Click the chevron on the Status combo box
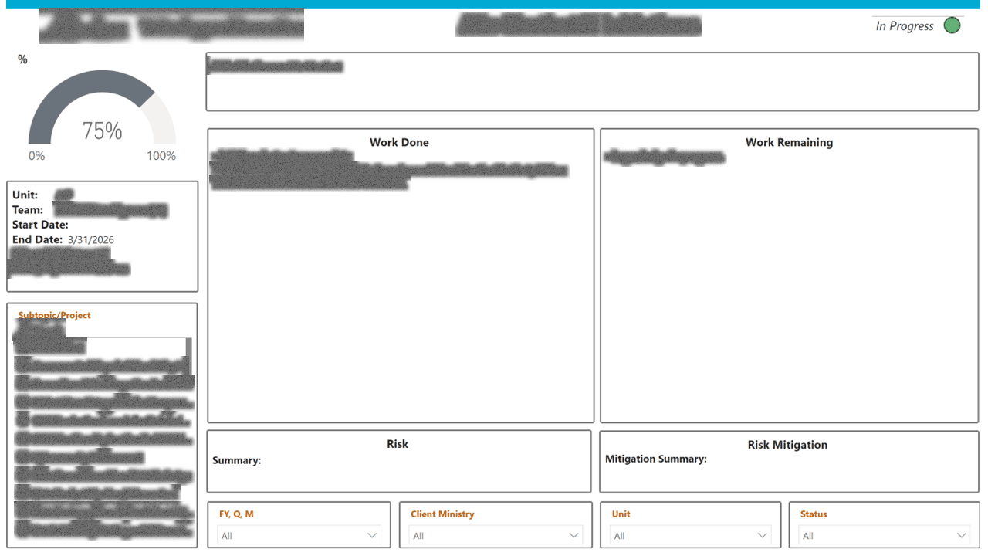Viewport: 988px width, 556px height. 963,534
